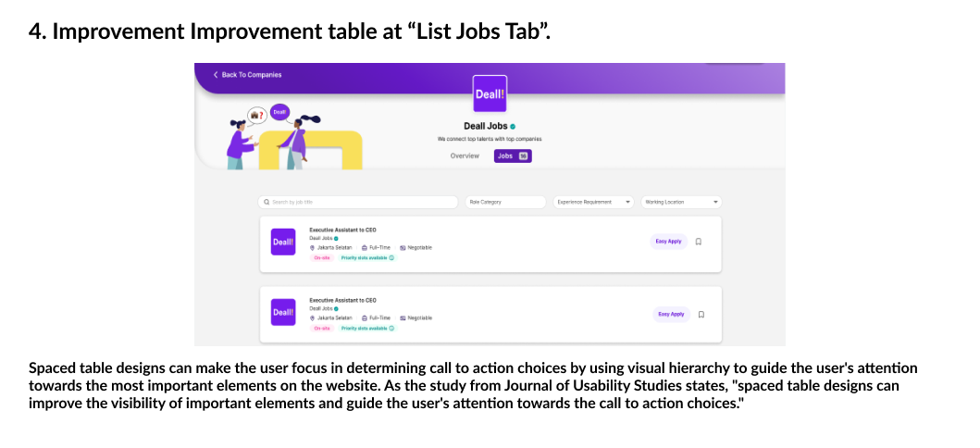The image size is (980, 448).
Task: Click the Deall! company logo in header
Action: click(x=490, y=94)
